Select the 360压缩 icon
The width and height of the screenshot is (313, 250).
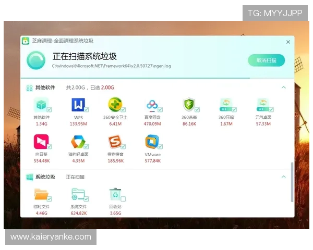tap(226, 105)
